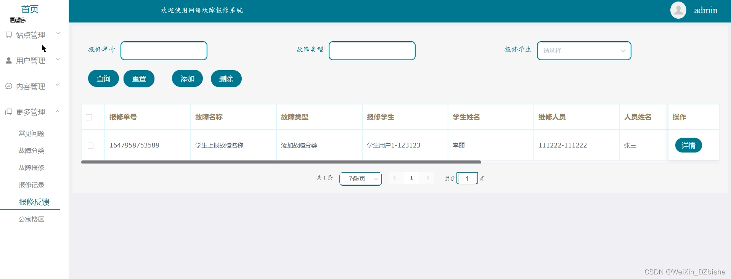Viewport: 731px width, 279px height.
Task: Open the 报修学生 select dropdown
Action: (584, 51)
